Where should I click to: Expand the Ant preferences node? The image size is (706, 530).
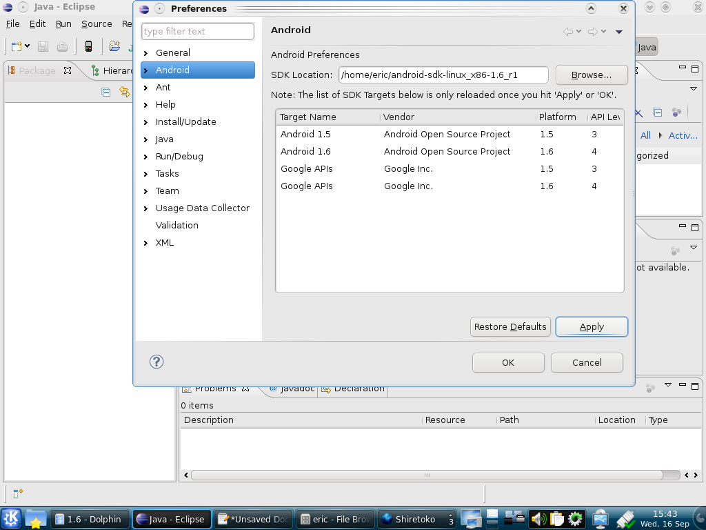pyautogui.click(x=145, y=88)
